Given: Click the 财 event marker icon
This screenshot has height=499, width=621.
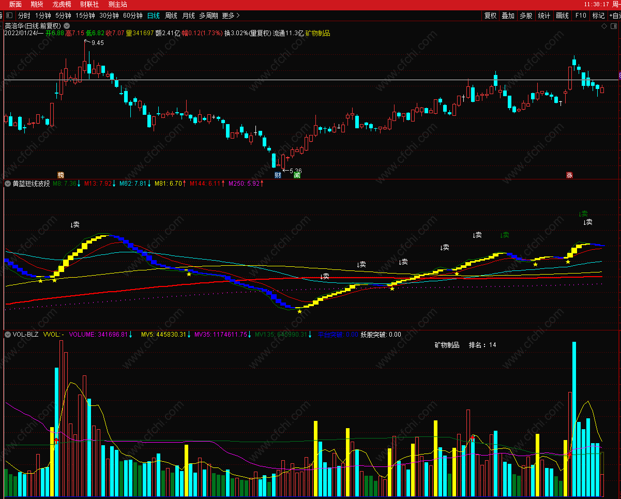Looking at the screenshot, I should [x=278, y=175].
